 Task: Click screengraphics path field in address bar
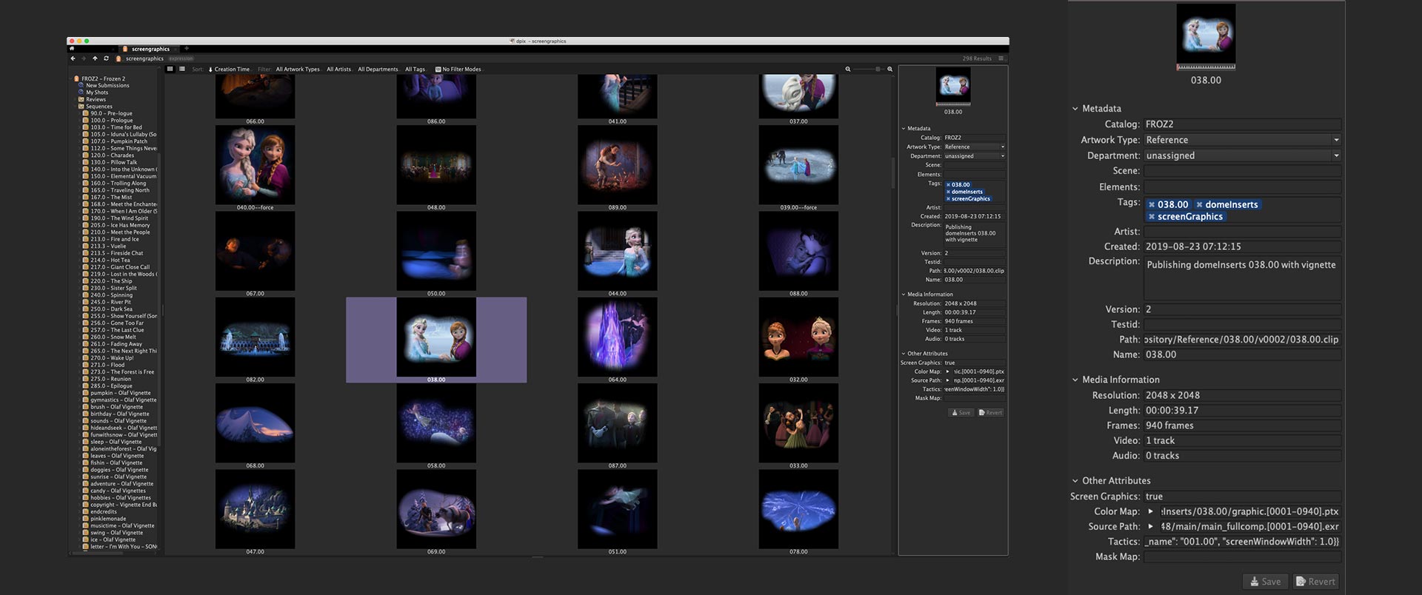click(144, 58)
